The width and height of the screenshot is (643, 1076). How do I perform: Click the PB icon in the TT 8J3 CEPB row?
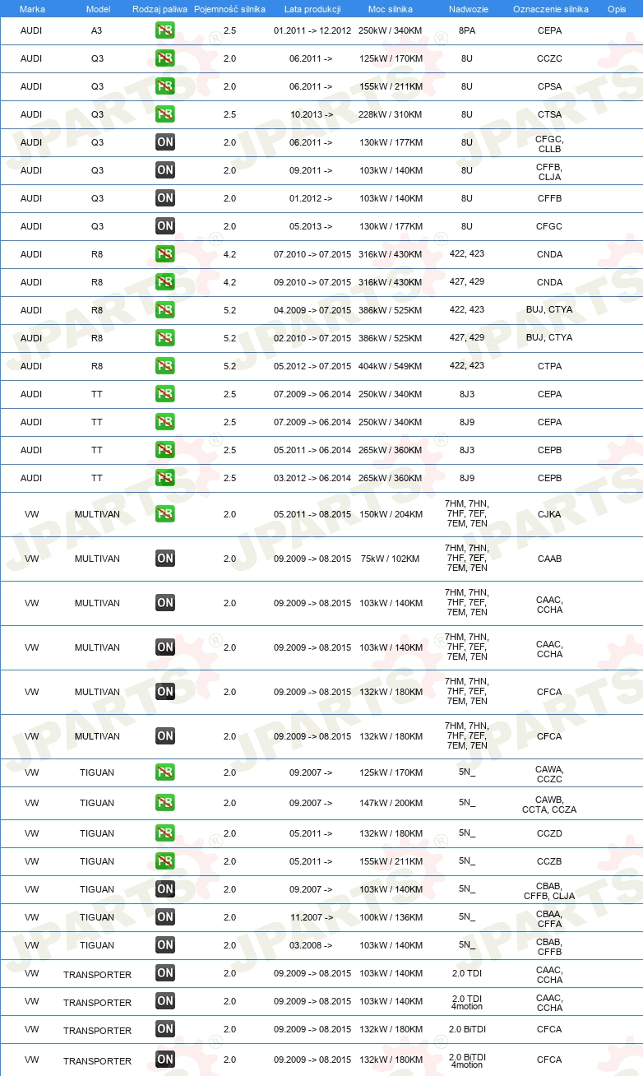(x=165, y=450)
